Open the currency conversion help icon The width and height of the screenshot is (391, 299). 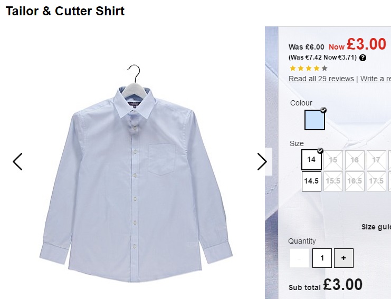click(363, 58)
